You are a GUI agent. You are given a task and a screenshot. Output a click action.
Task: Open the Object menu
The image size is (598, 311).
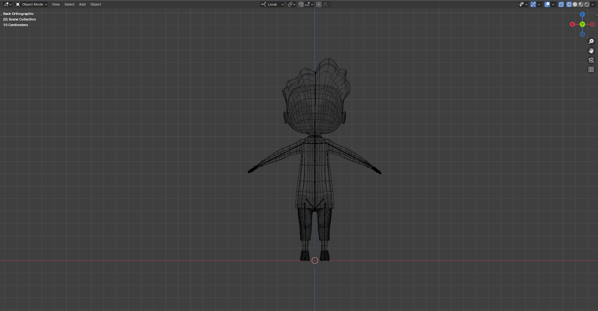96,4
